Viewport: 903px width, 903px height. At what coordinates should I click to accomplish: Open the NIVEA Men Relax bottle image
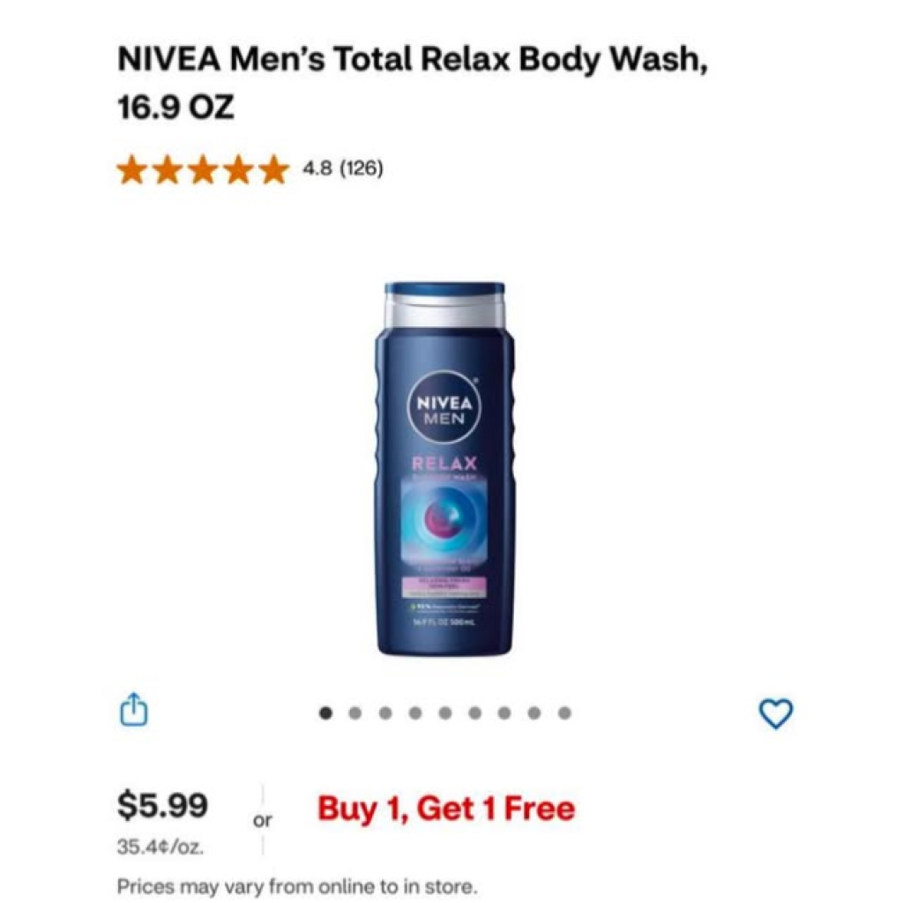coord(444,468)
